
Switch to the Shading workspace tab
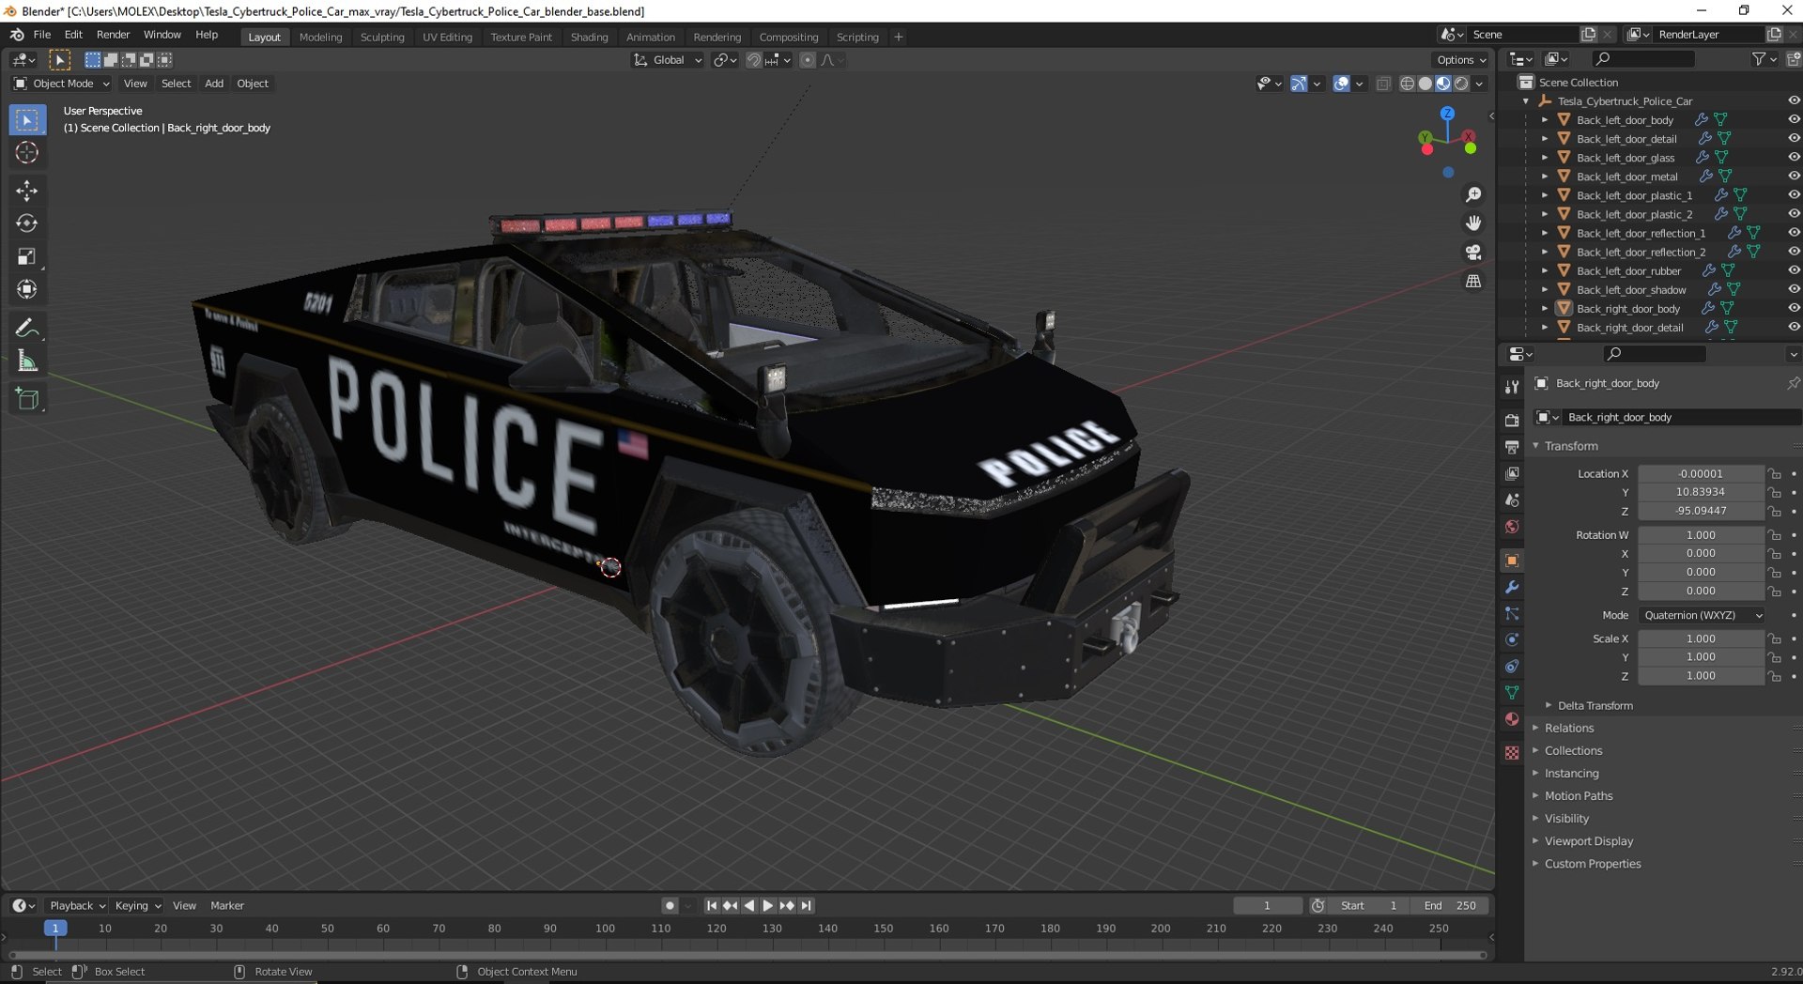pyautogui.click(x=589, y=37)
